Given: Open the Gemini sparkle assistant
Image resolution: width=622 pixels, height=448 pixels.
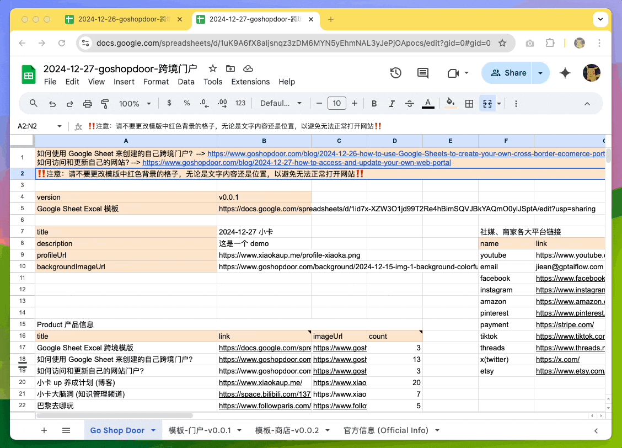Looking at the screenshot, I should click(x=565, y=73).
